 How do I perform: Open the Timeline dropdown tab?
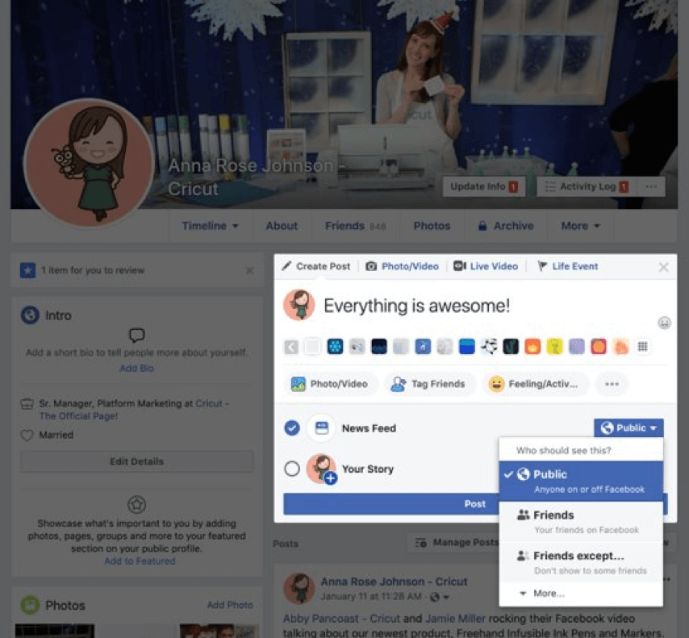pos(210,226)
